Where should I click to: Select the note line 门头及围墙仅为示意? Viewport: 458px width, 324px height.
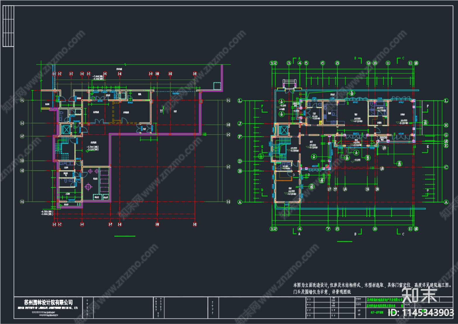322,292
